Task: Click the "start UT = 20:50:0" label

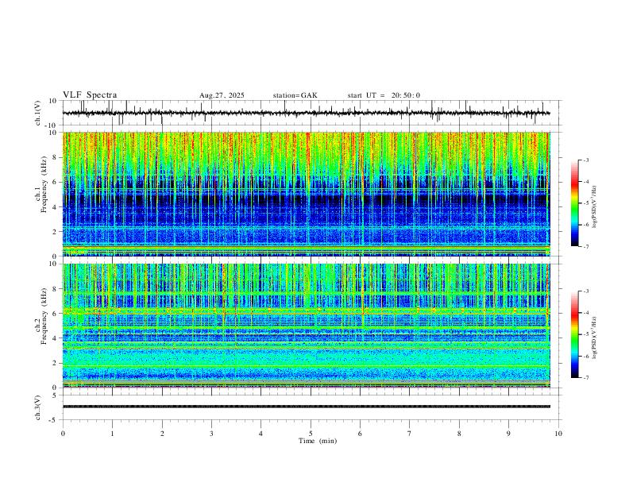Action: pyautogui.click(x=384, y=95)
